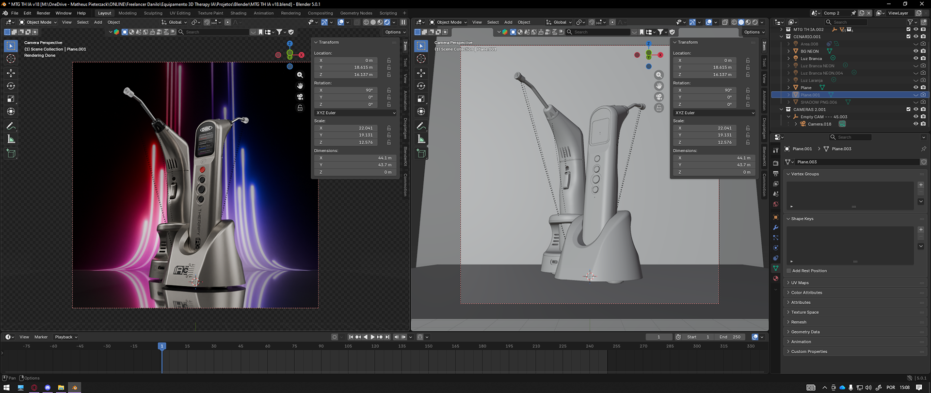
Task: Select the Rotate tool in left viewport
Action: (11, 86)
